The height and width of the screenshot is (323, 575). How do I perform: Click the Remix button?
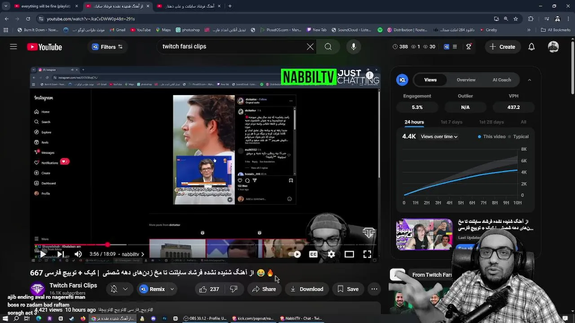pos(152,289)
